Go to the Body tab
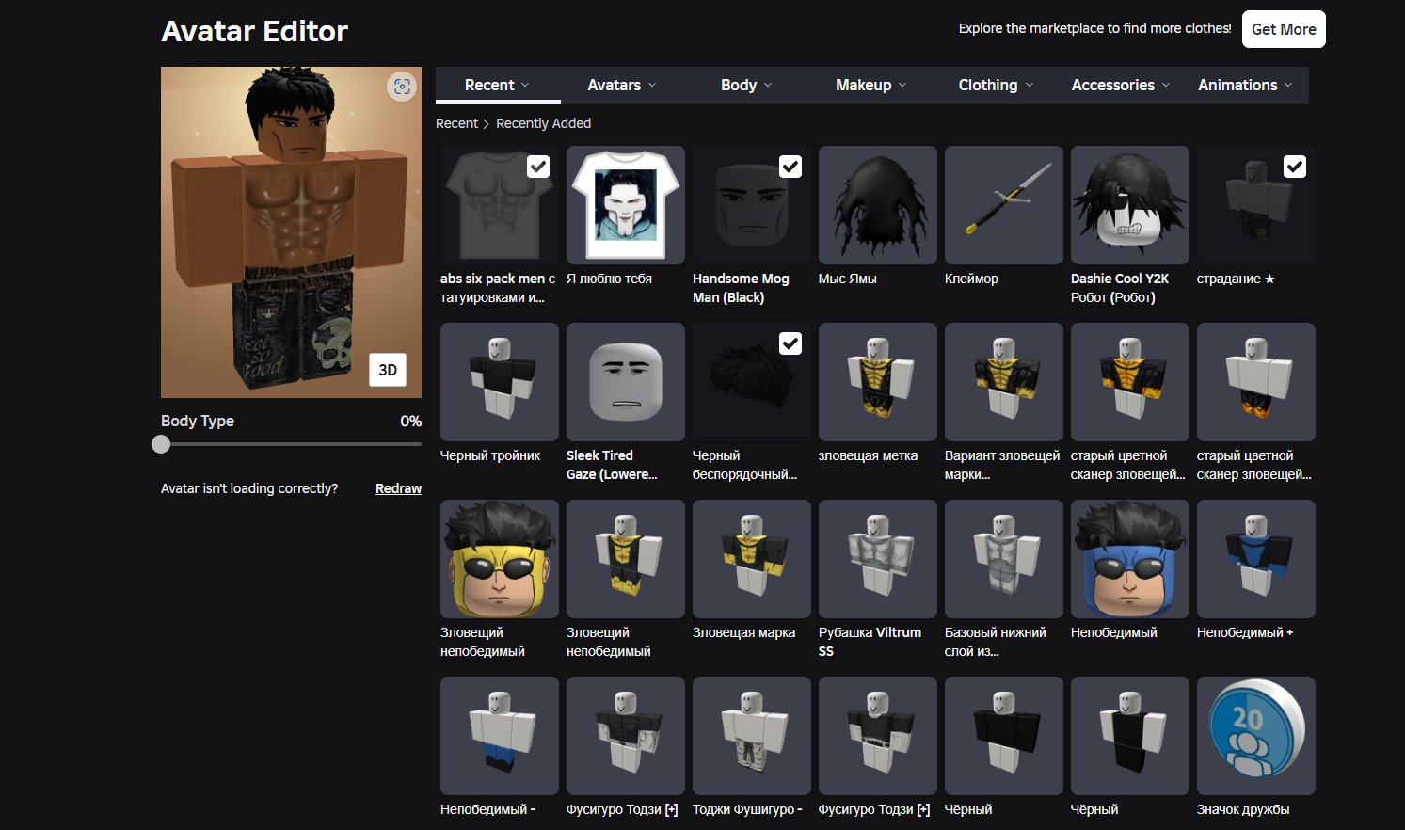The width and height of the screenshot is (1405, 830). pos(746,85)
